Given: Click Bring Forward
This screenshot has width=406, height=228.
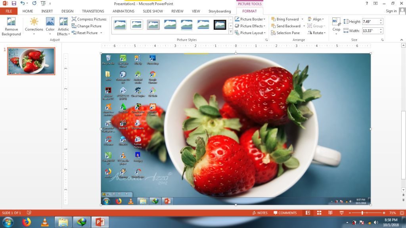Looking at the screenshot, I should tap(285, 19).
